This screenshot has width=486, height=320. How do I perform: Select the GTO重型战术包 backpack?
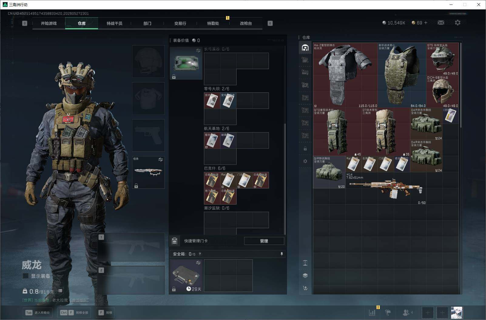(337, 132)
